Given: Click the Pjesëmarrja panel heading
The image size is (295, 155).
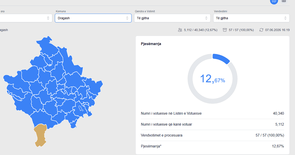Looking at the screenshot, I should (151, 44).
